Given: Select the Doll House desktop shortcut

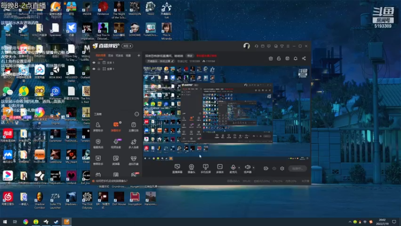Looking at the screenshot, I should click(119, 199).
